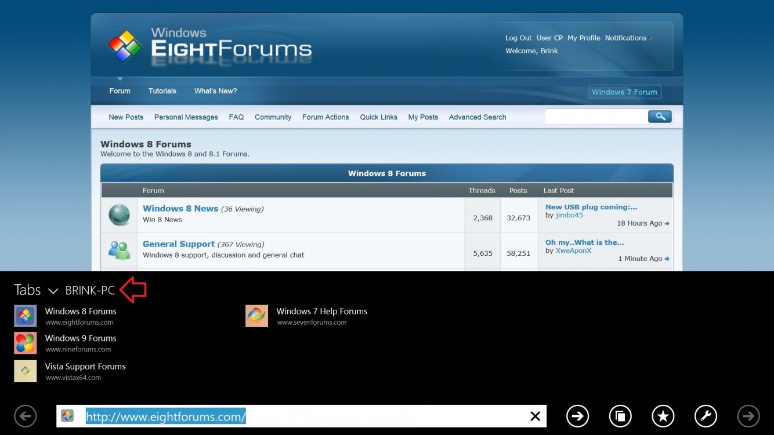The image size is (774, 435).
Task: Open user XweAponX profile link
Action: click(x=573, y=251)
